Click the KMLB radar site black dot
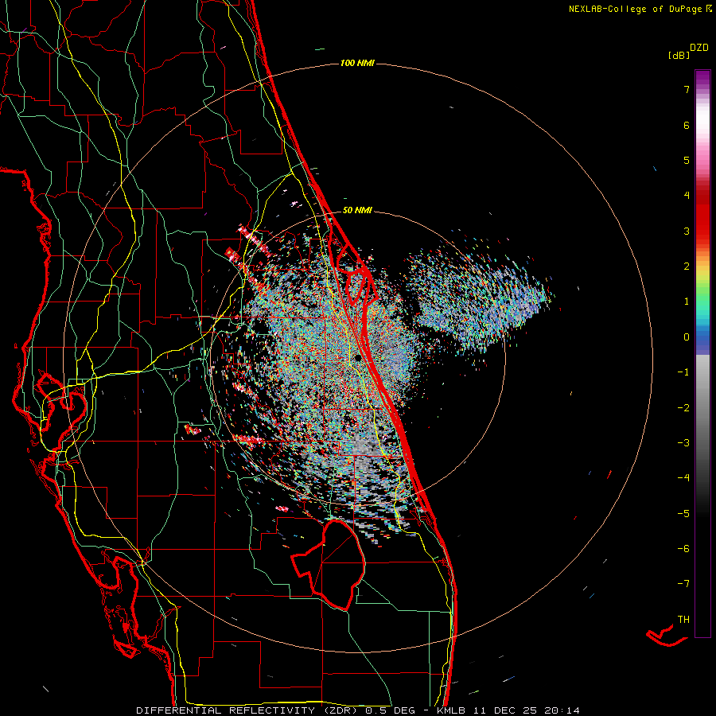Viewport: 716px width, 716px height. click(358, 357)
